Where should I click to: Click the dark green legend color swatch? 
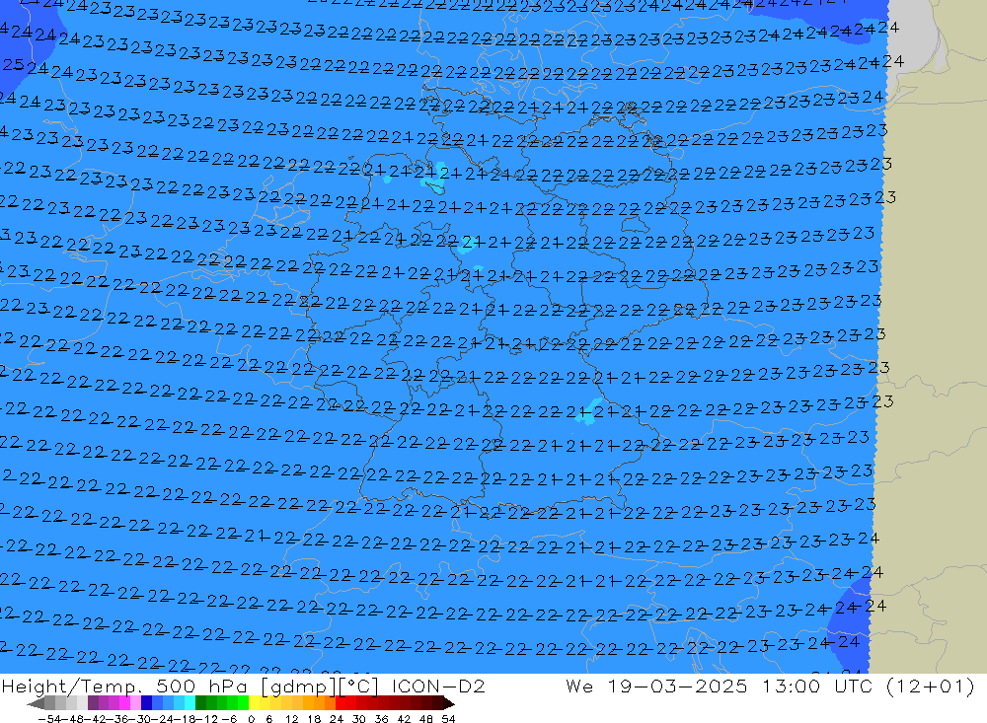point(200,703)
